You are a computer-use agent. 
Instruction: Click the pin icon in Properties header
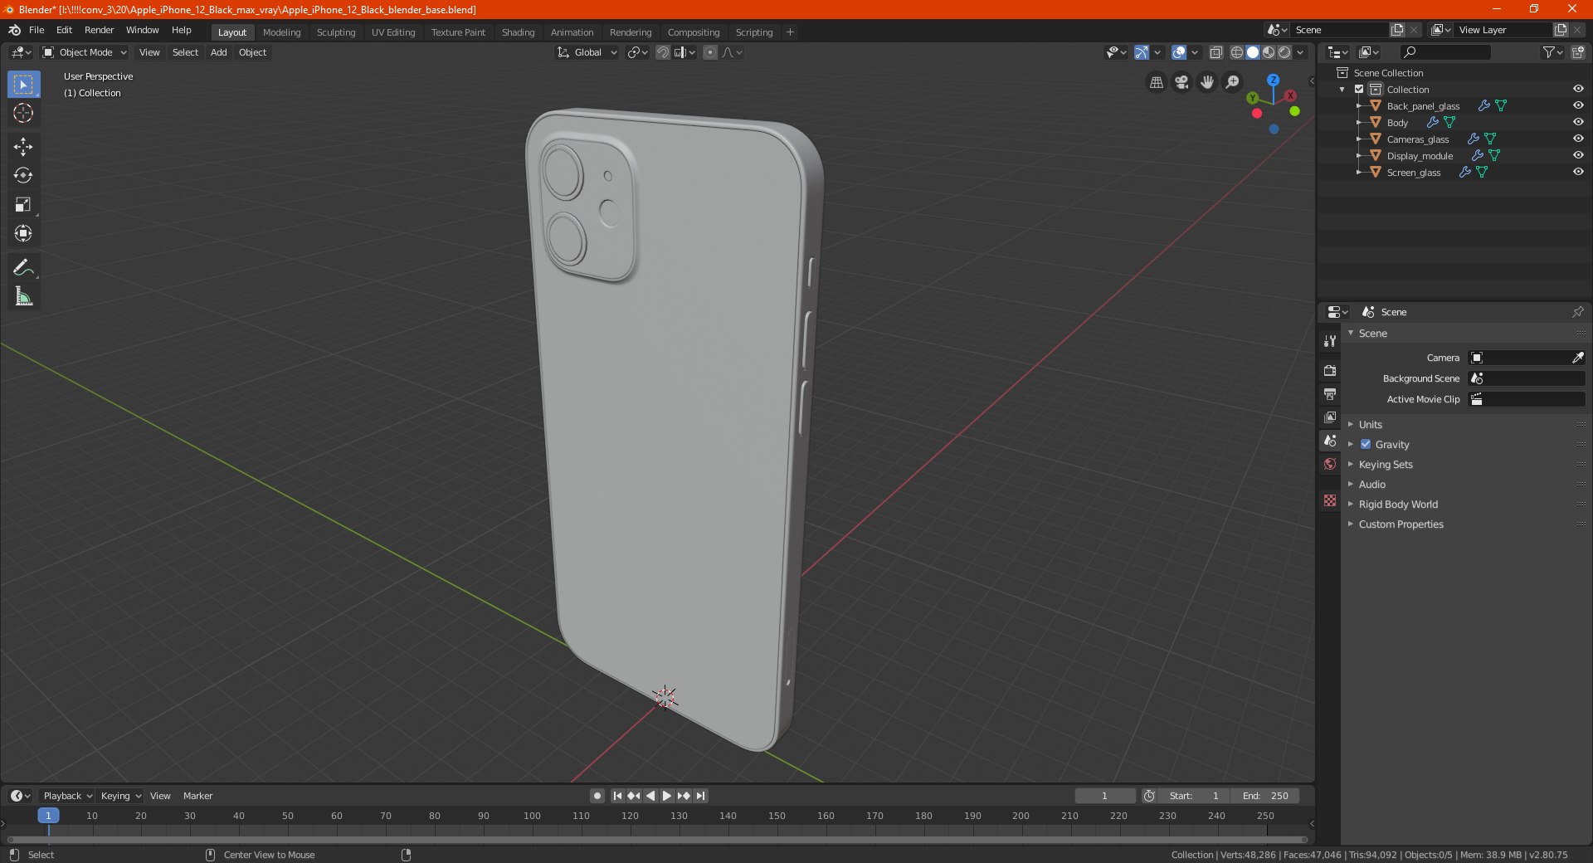point(1577,312)
